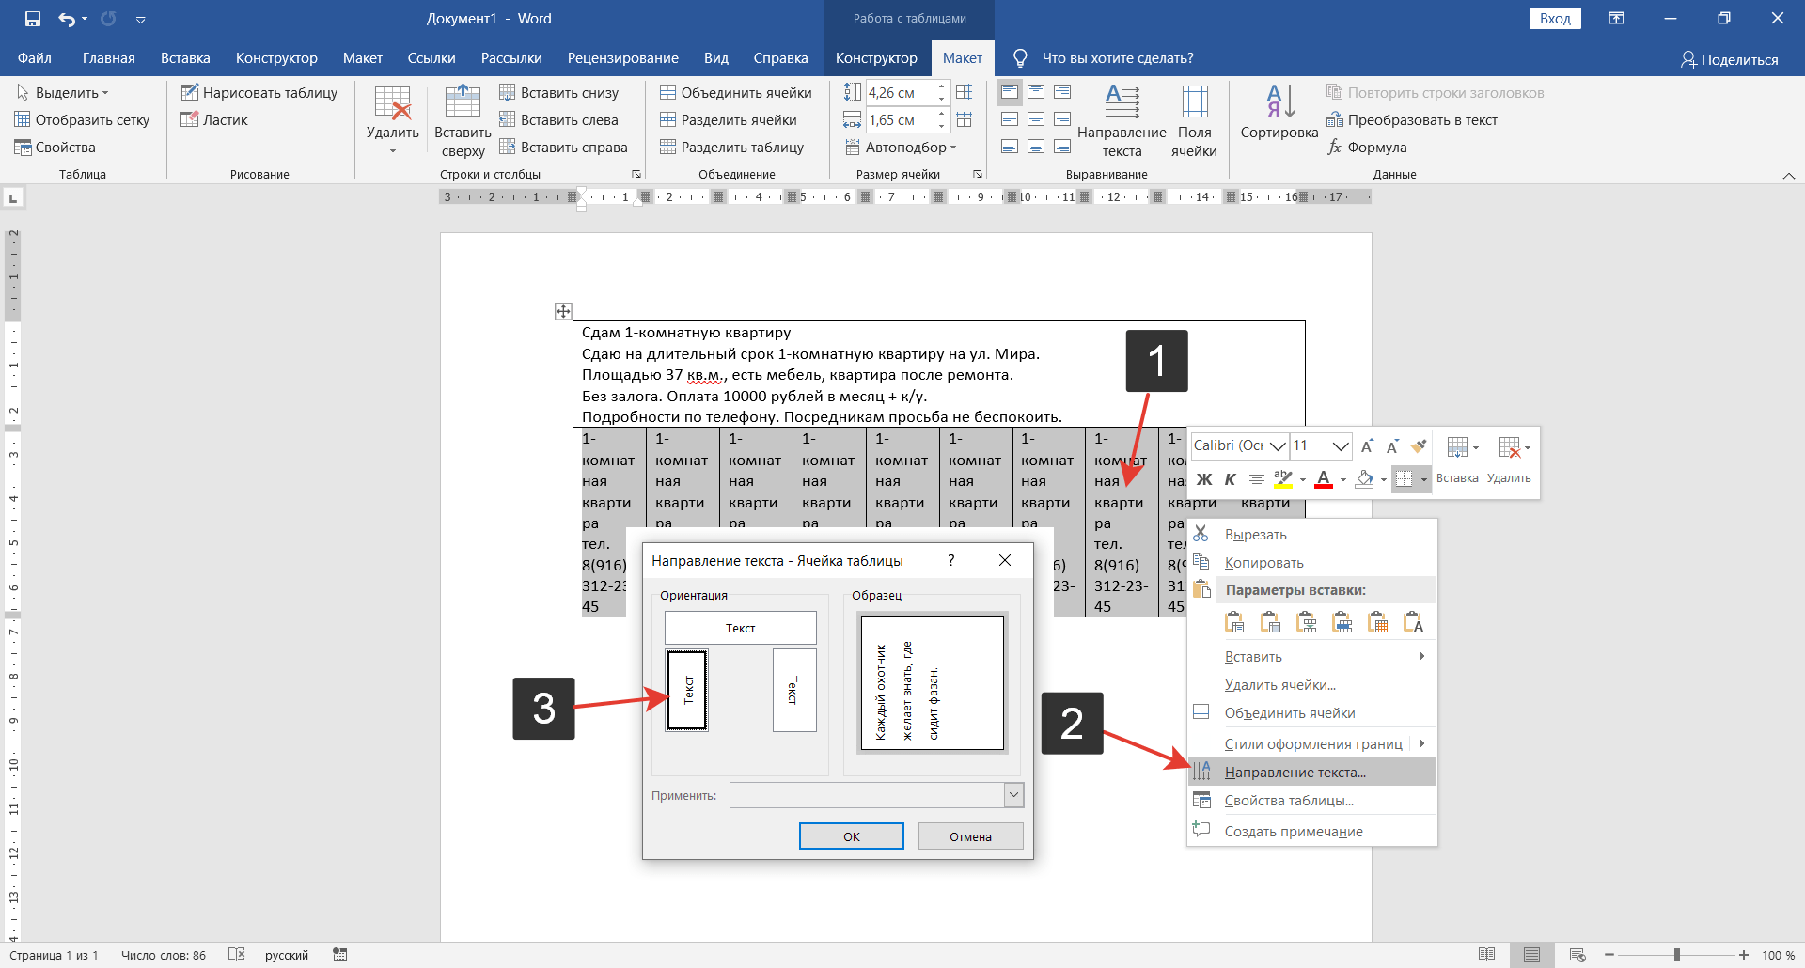Viewport: 1805px width, 968px height.
Task: Undo the last action
Action: point(67,19)
